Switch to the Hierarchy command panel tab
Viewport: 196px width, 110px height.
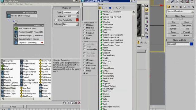[177, 2]
